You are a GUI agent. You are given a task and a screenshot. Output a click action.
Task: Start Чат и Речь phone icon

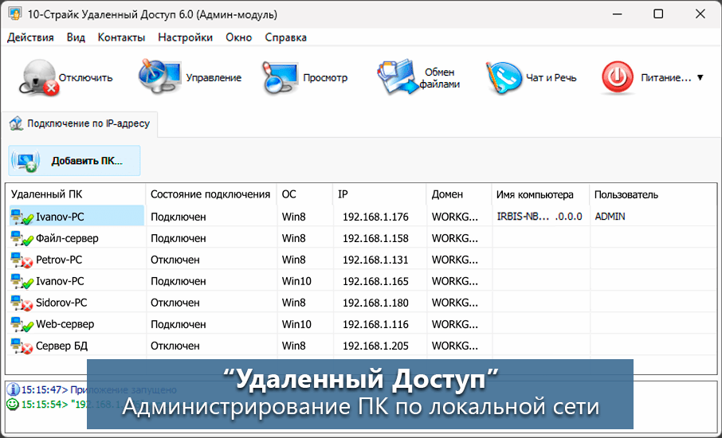pos(504,78)
